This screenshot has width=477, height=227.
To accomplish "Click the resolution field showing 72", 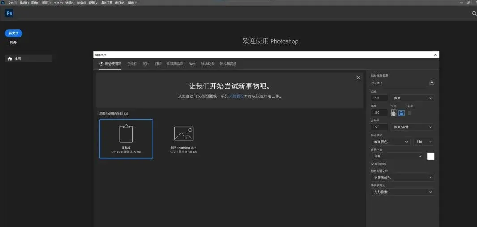I will [x=379, y=127].
